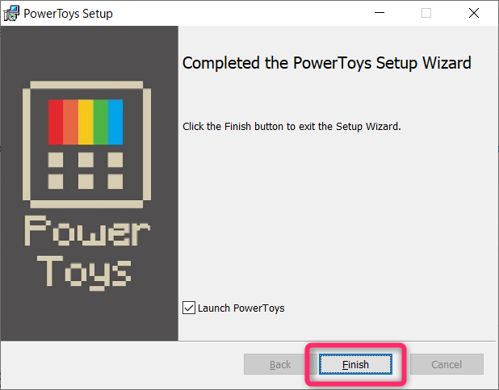The image size is (499, 390).
Task: Click the PowerToys Setup title bar text
Action: [x=68, y=14]
